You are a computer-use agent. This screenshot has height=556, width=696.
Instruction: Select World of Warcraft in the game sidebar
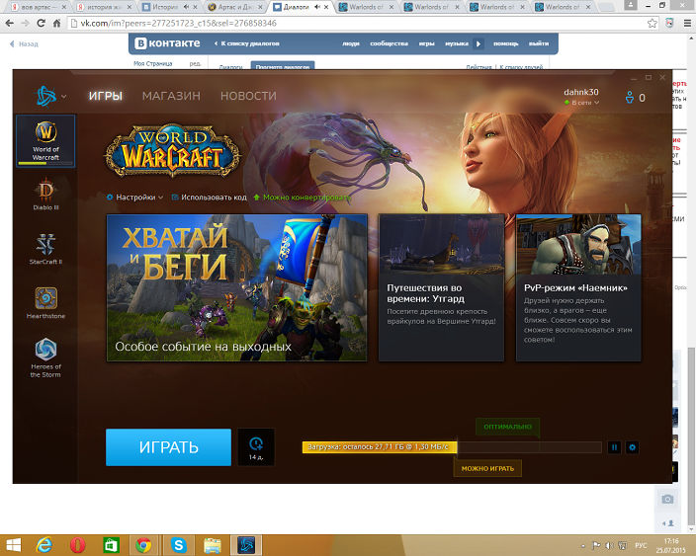pyautogui.click(x=45, y=139)
